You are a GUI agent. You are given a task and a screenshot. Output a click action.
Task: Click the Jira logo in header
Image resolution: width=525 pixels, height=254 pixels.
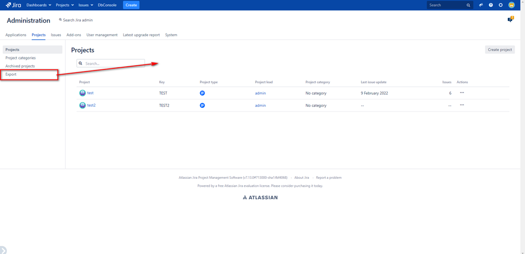click(x=13, y=5)
